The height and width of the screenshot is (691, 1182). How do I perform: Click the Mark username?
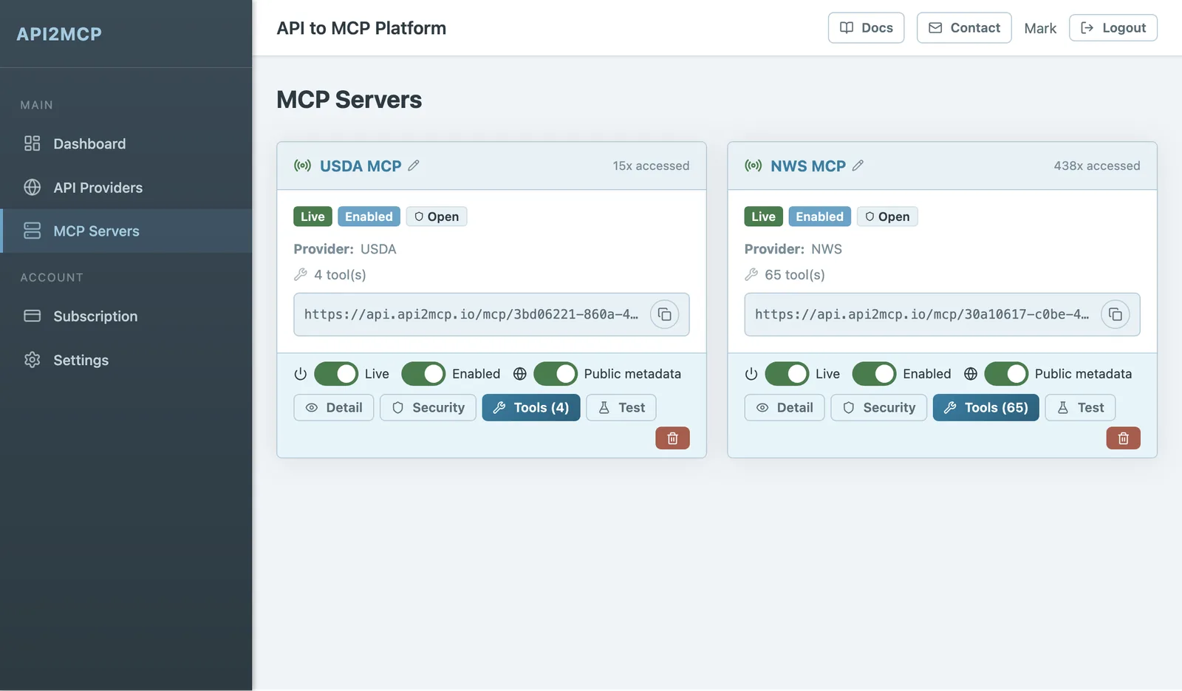pyautogui.click(x=1040, y=28)
